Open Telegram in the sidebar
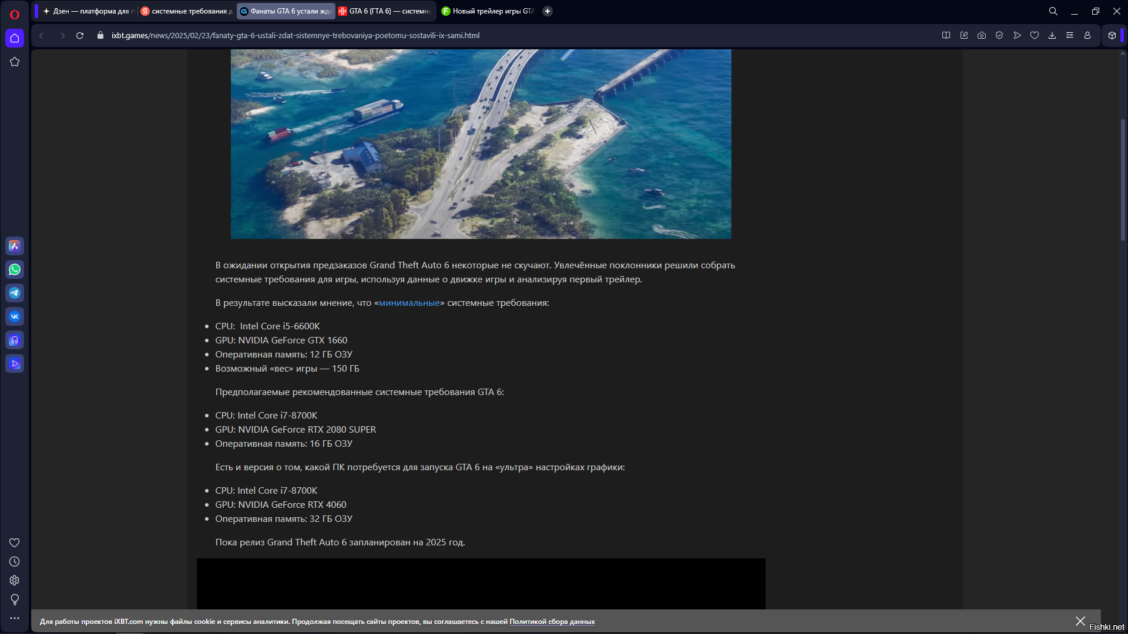The height and width of the screenshot is (634, 1128). click(15, 293)
